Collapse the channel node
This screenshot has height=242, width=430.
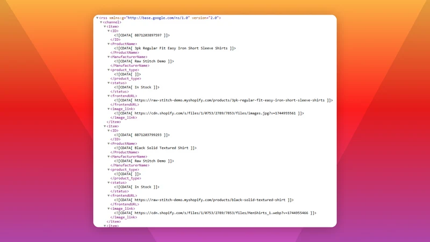pyautogui.click(x=101, y=22)
